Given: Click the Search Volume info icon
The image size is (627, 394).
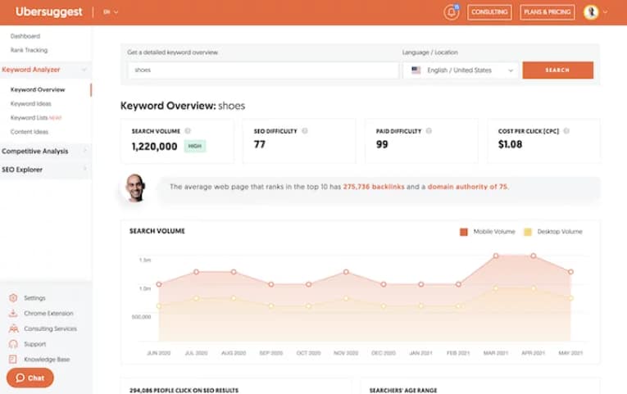Looking at the screenshot, I should [188, 131].
